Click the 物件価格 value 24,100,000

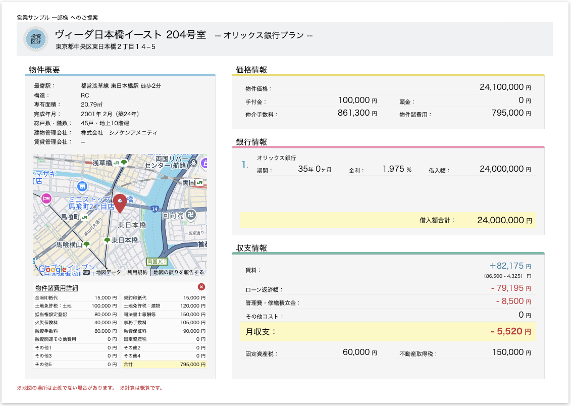502,87
